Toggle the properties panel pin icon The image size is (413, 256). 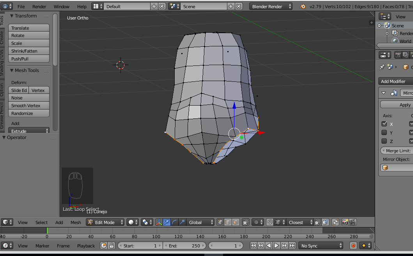(382, 67)
